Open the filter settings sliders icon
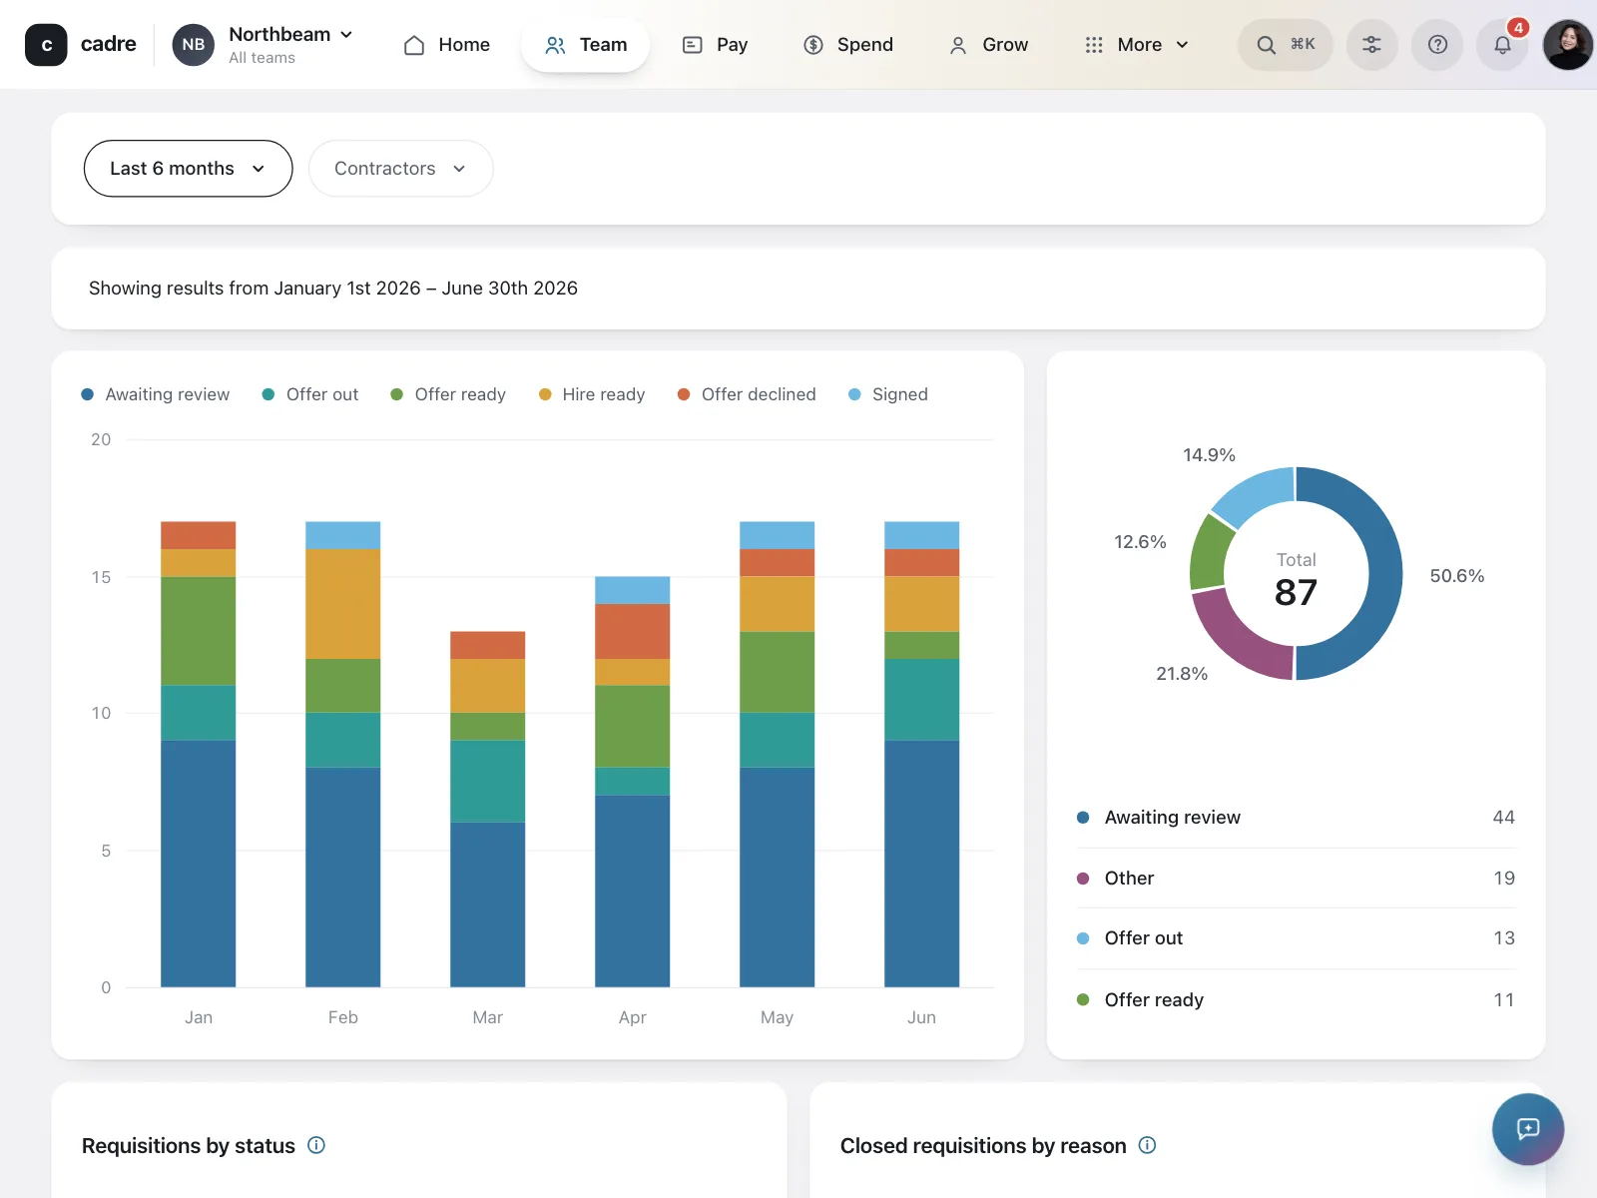Screen dimensions: 1597x1198 click(1372, 45)
